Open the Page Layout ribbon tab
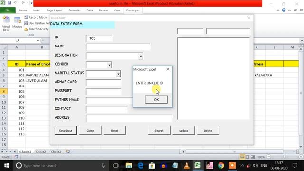 (55, 10)
